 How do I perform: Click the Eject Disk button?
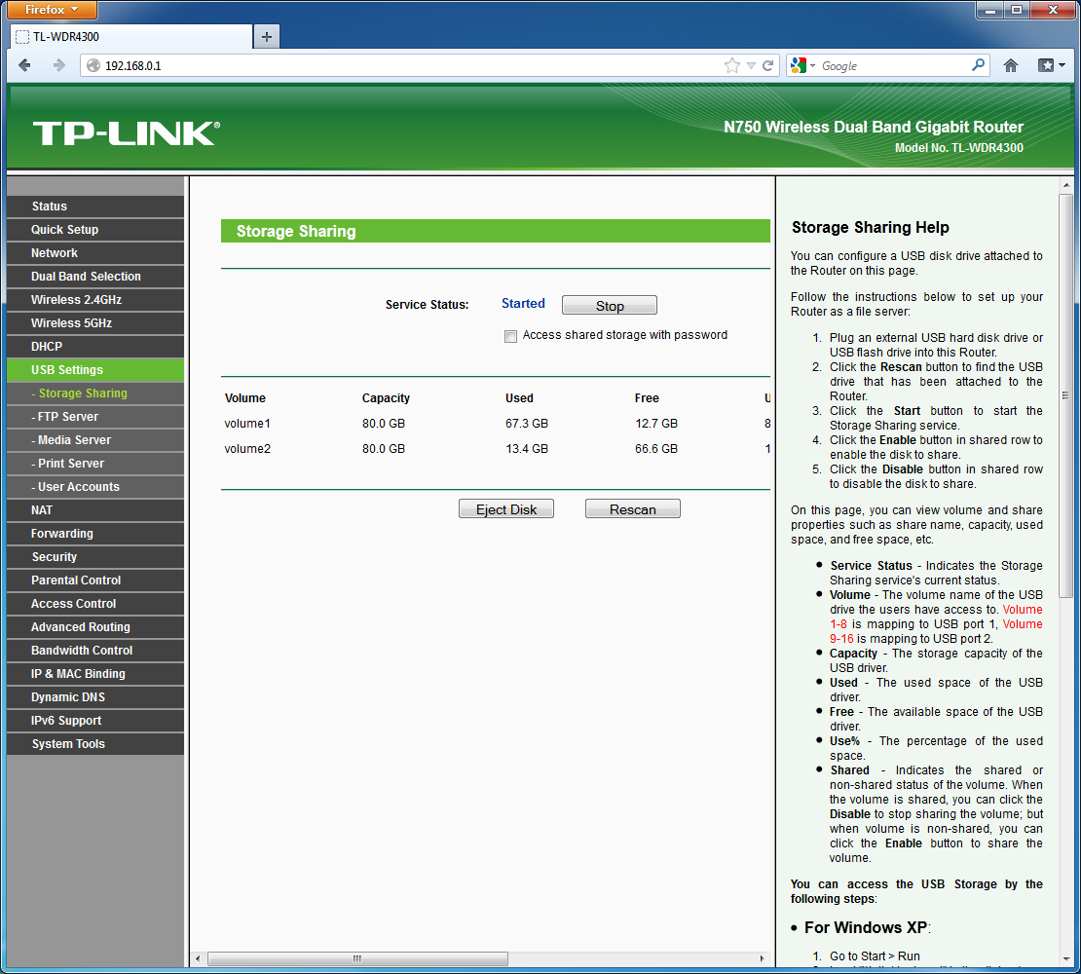pos(506,509)
